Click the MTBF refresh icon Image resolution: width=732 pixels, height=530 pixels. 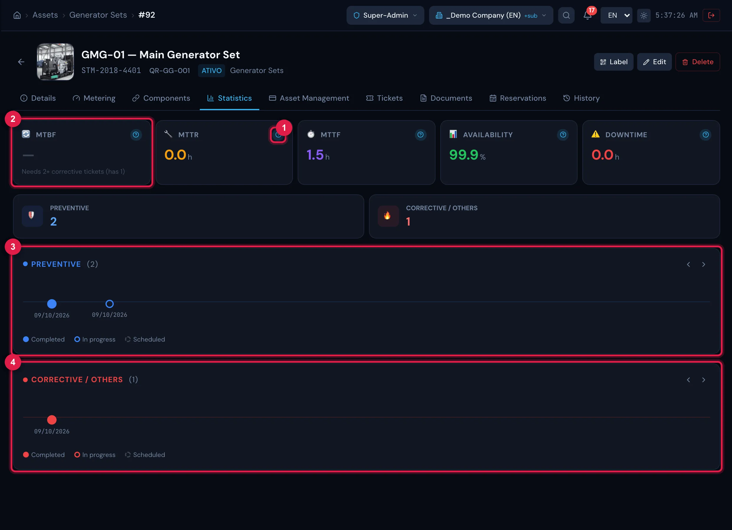(x=26, y=134)
